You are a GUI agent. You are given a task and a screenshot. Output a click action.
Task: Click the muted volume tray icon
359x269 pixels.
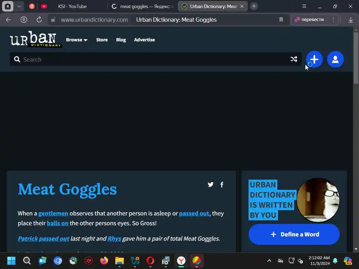tap(300, 261)
